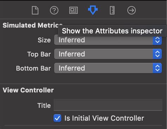The height and width of the screenshot is (129, 167).
Task: Open the Size dropdown set to Inferred
Action: pyautogui.click(x=108, y=40)
